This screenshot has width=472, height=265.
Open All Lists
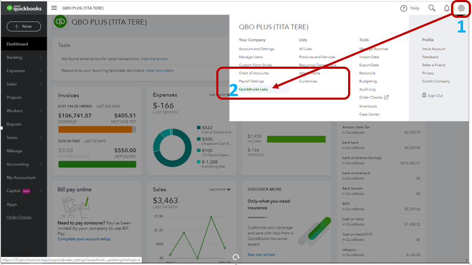tap(305, 49)
